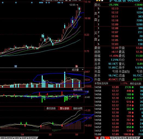The height and width of the screenshot is (139, 143).
Task: Click the leftmost blue diamond info marker
Action: pyautogui.click(x=3, y=2)
